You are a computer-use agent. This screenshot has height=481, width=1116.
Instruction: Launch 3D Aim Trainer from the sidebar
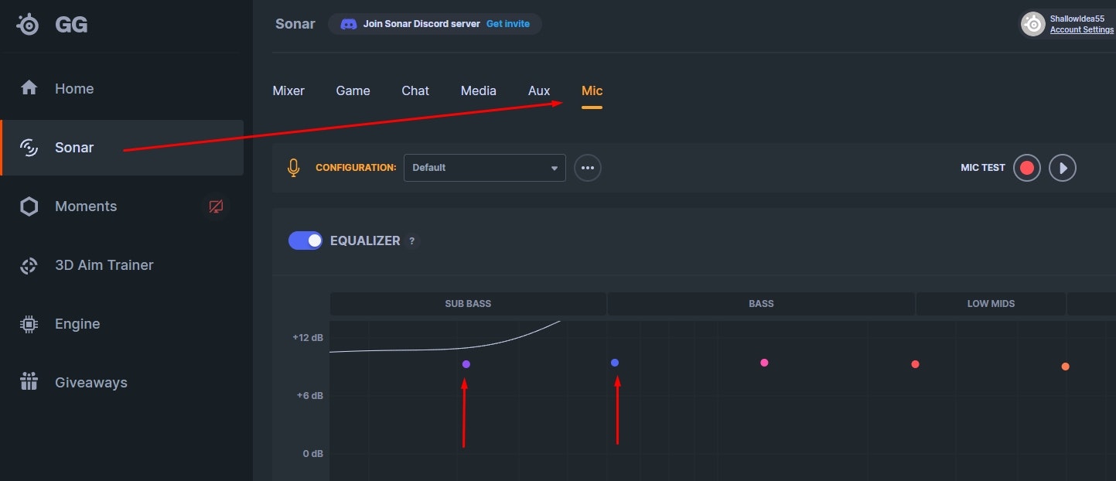point(104,264)
